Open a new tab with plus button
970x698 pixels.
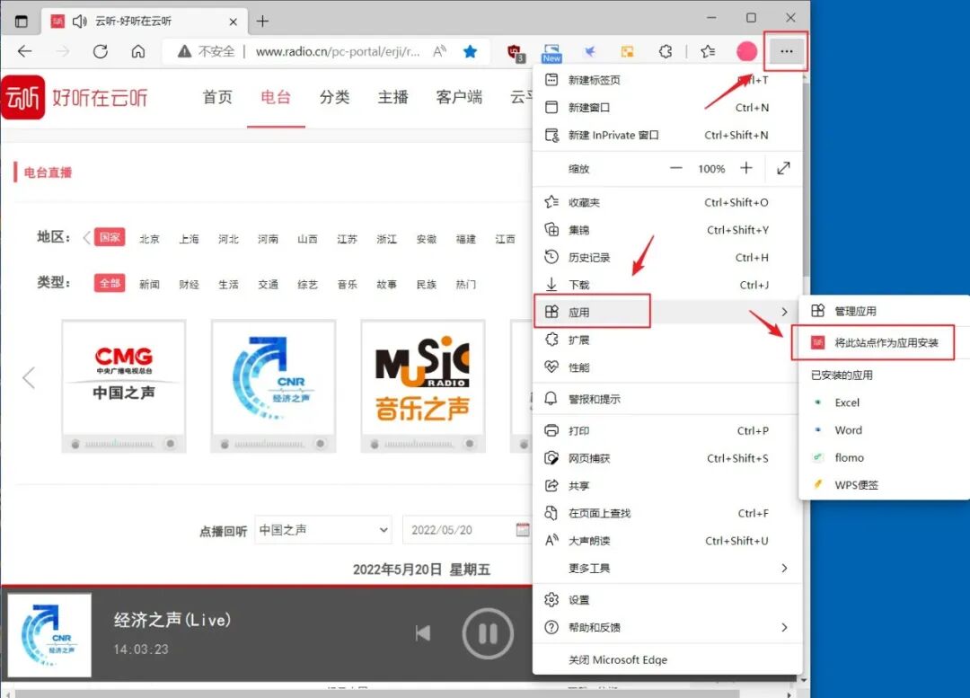tap(263, 22)
